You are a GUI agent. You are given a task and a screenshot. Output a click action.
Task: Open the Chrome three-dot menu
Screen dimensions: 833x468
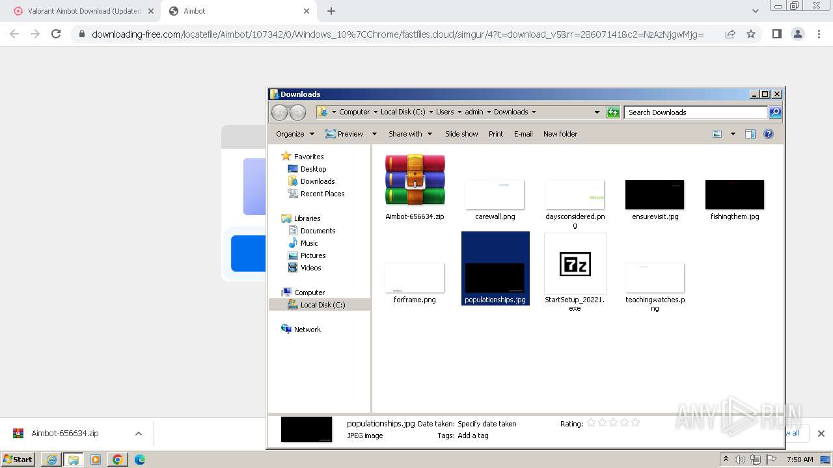(819, 34)
